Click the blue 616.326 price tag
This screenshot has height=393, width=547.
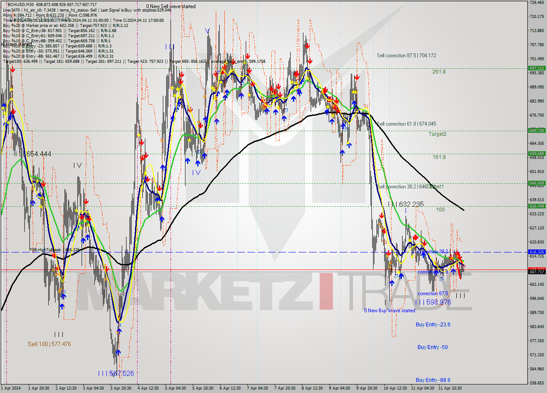pos(537,252)
